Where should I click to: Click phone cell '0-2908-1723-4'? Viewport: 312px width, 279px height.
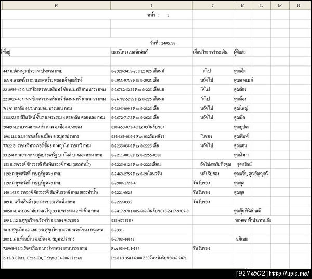click(x=151, y=183)
